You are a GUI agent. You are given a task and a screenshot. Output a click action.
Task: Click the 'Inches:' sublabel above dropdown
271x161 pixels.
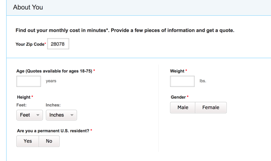click(x=53, y=105)
